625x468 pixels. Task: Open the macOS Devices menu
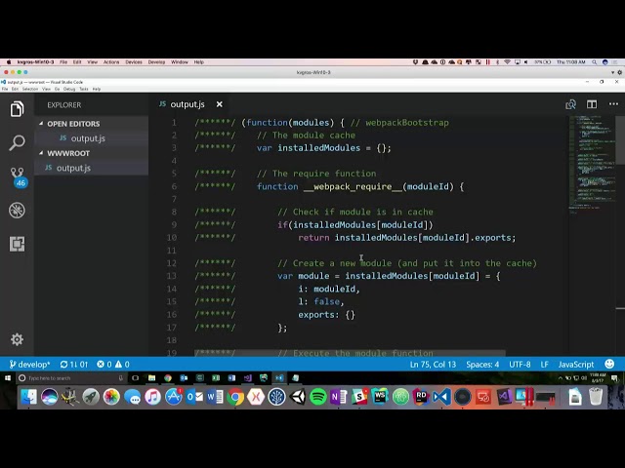tap(134, 62)
